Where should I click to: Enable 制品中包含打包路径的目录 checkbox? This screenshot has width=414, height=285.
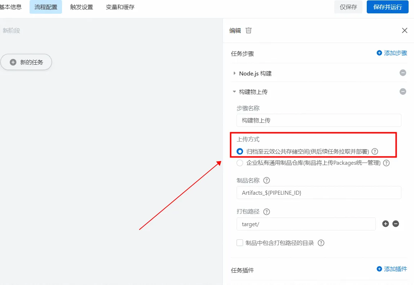(x=240, y=243)
